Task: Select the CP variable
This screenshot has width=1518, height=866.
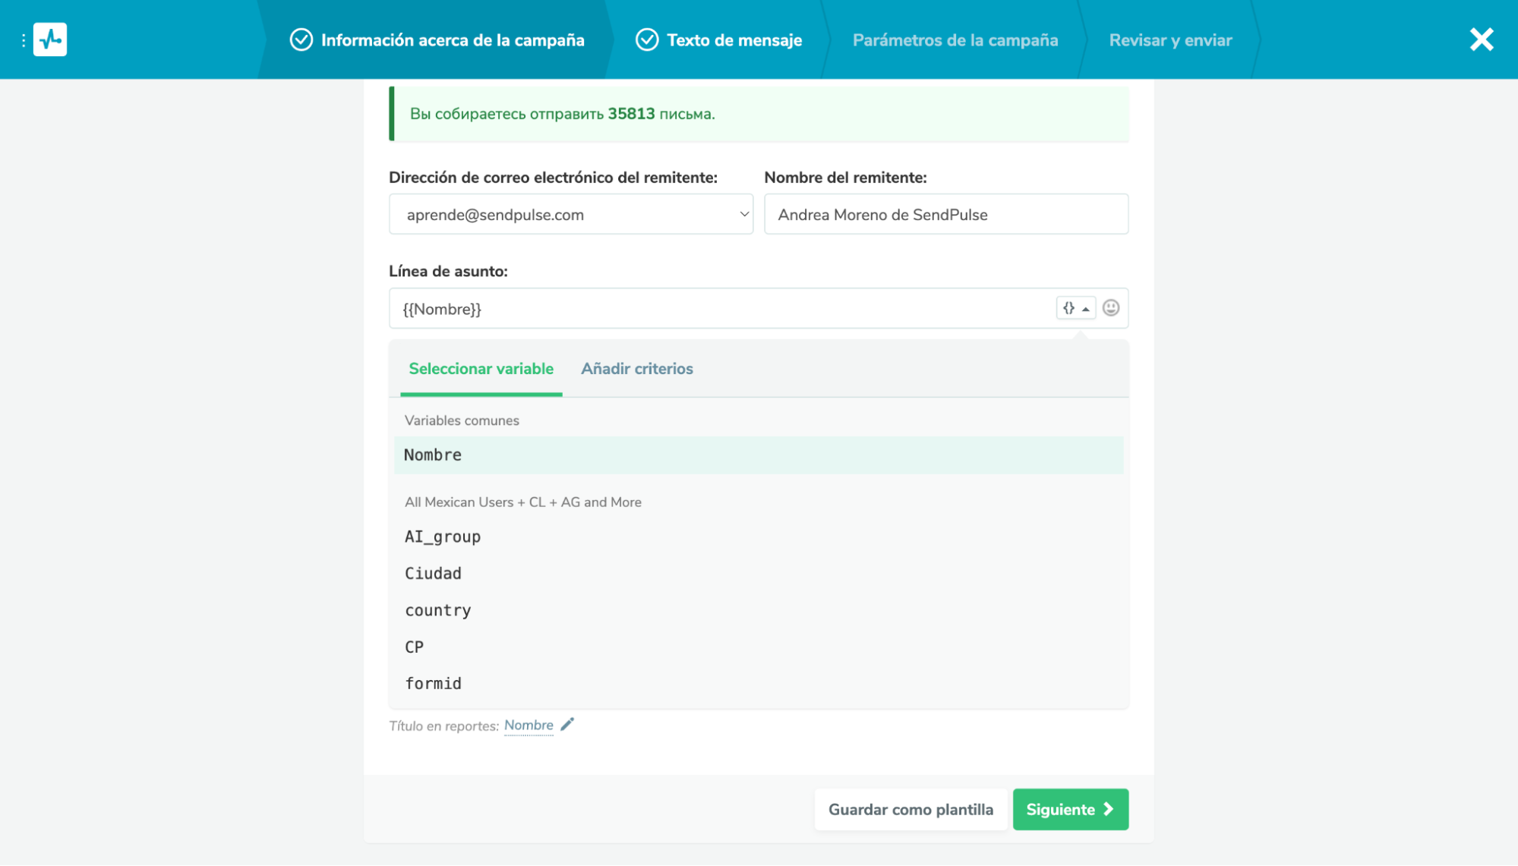Action: (x=759, y=647)
